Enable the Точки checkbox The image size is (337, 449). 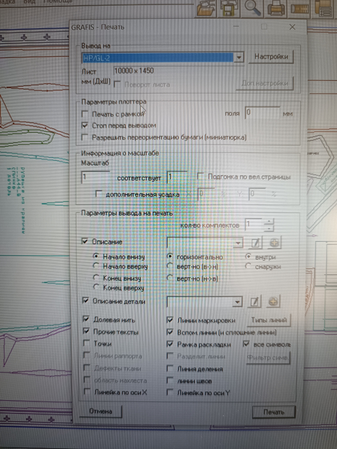[86, 343]
